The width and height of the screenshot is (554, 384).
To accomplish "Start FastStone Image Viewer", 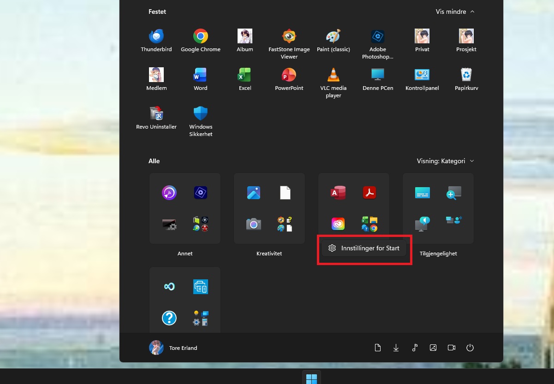I will click(289, 45).
